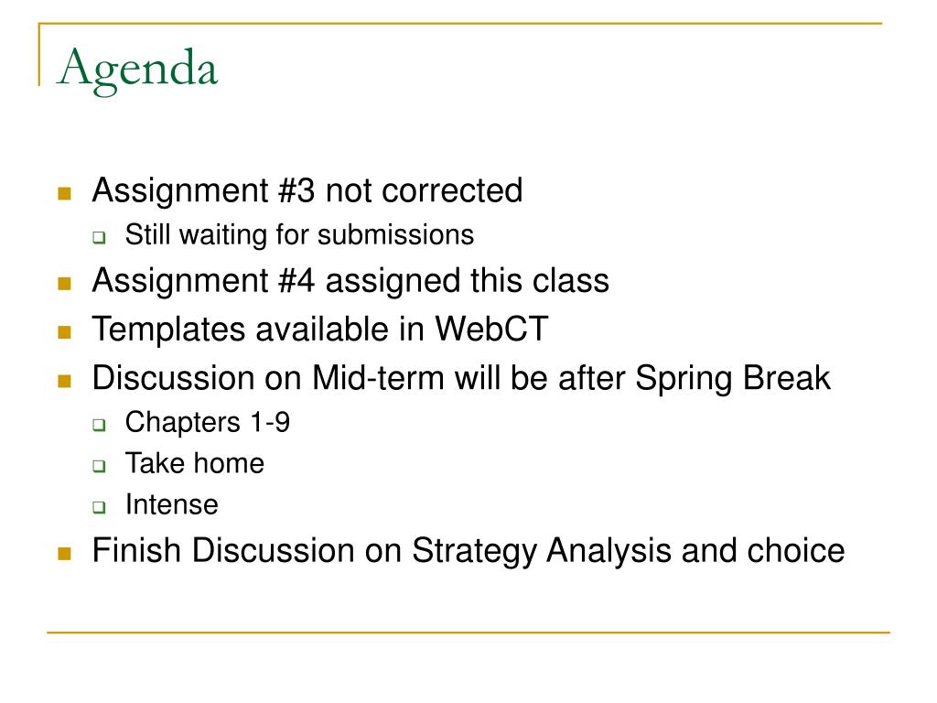Image resolution: width=937 pixels, height=703 pixels.
Task: Click the yellow bullet beside Templates line
Action: pos(65,331)
